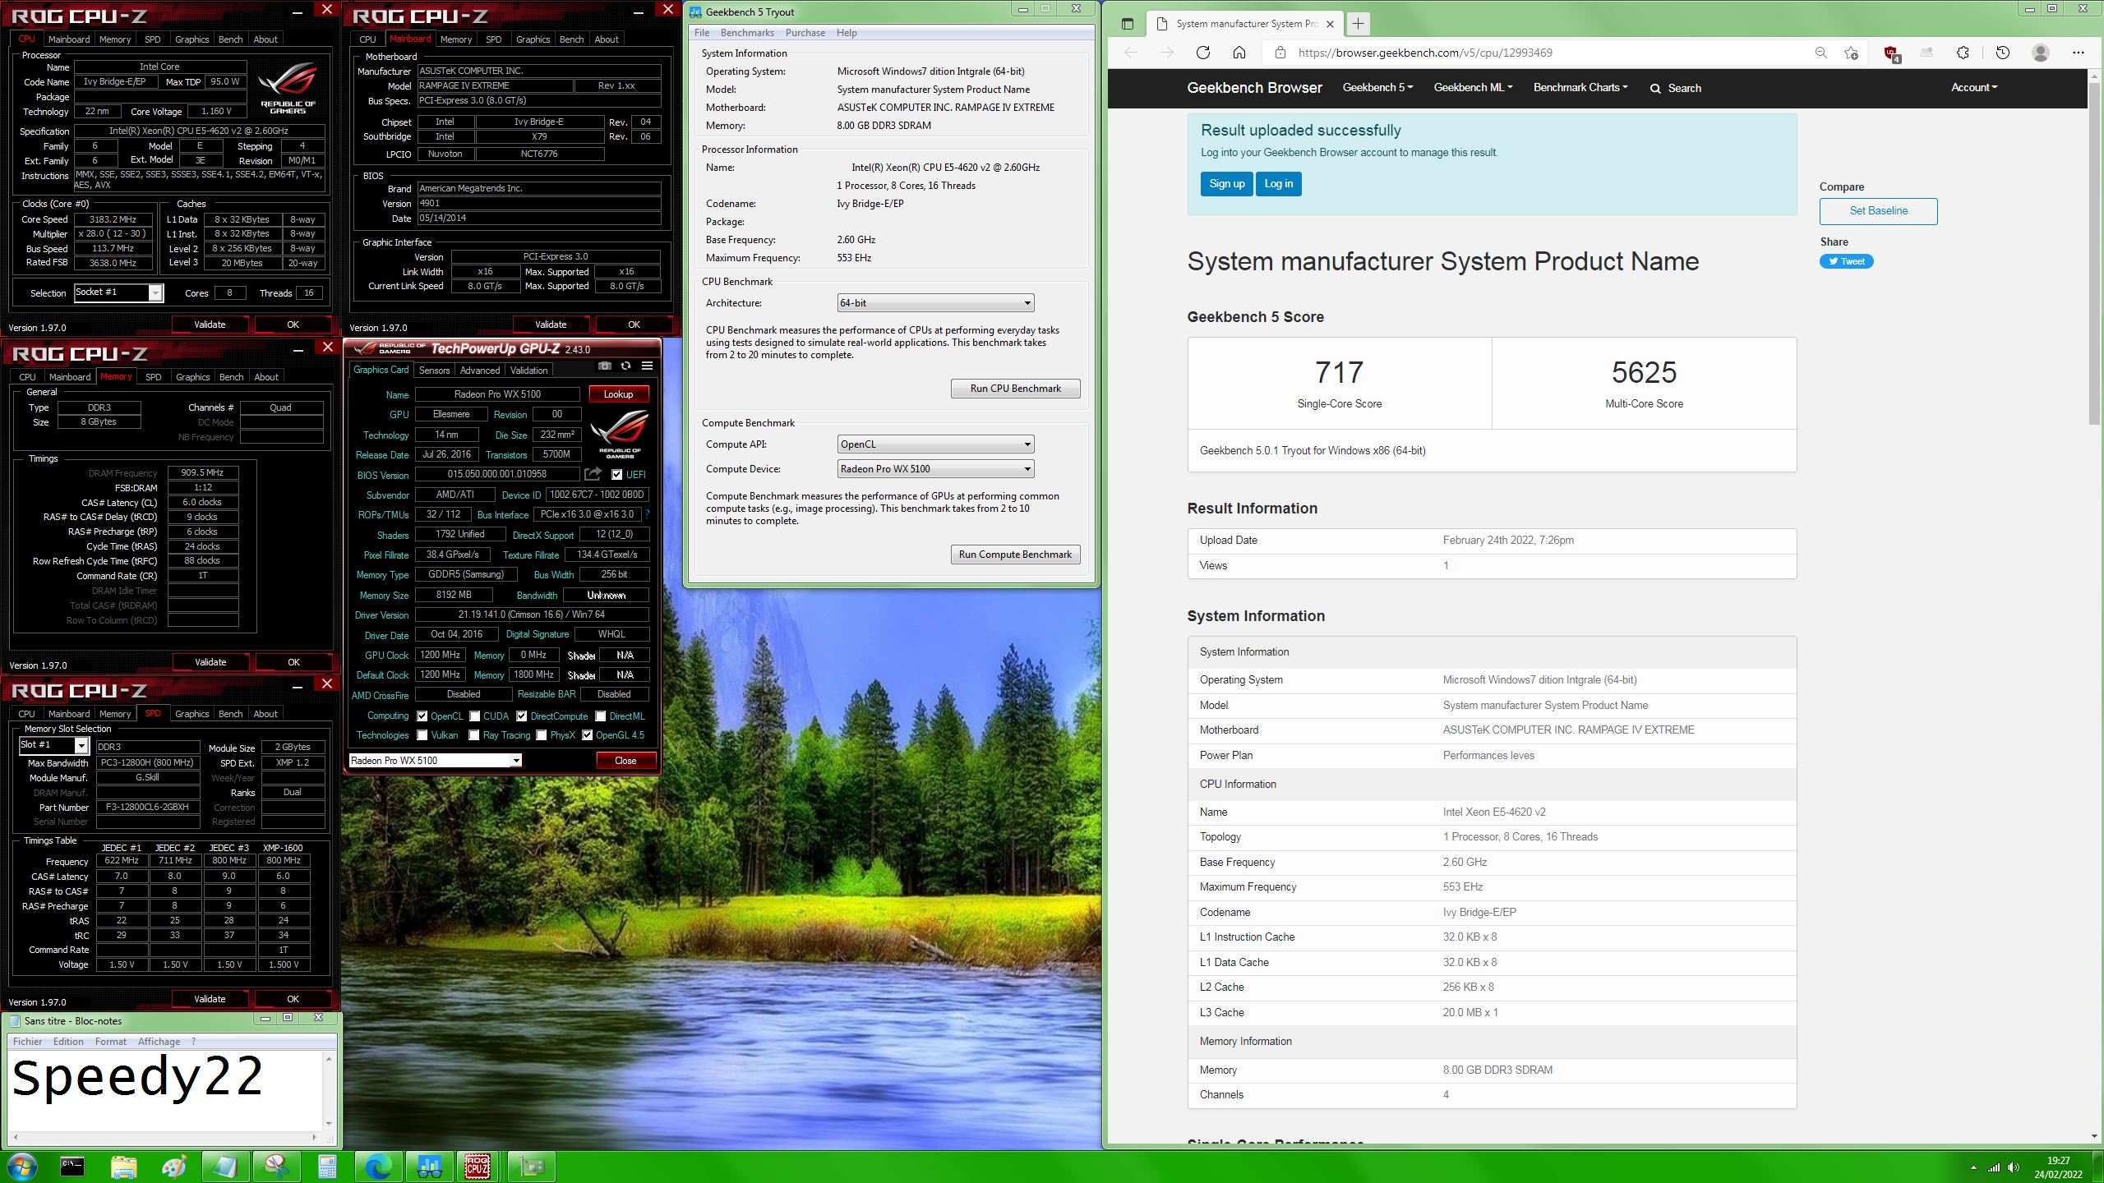
Task: Toggle the DirectML checkbox in GPU-Z
Action: 601,716
